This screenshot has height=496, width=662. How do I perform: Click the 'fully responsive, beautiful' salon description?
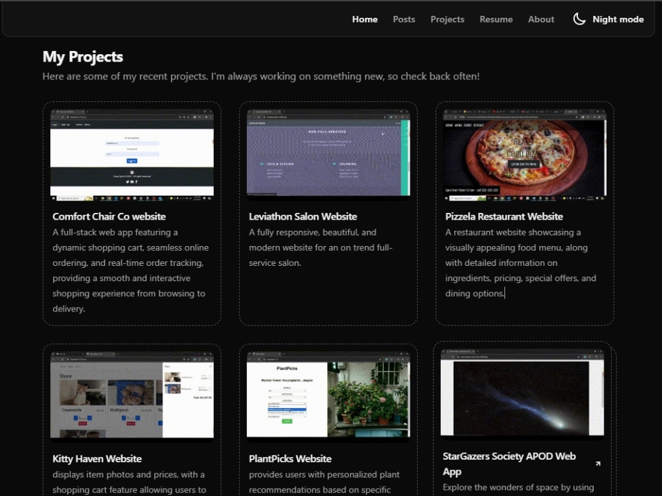click(320, 247)
